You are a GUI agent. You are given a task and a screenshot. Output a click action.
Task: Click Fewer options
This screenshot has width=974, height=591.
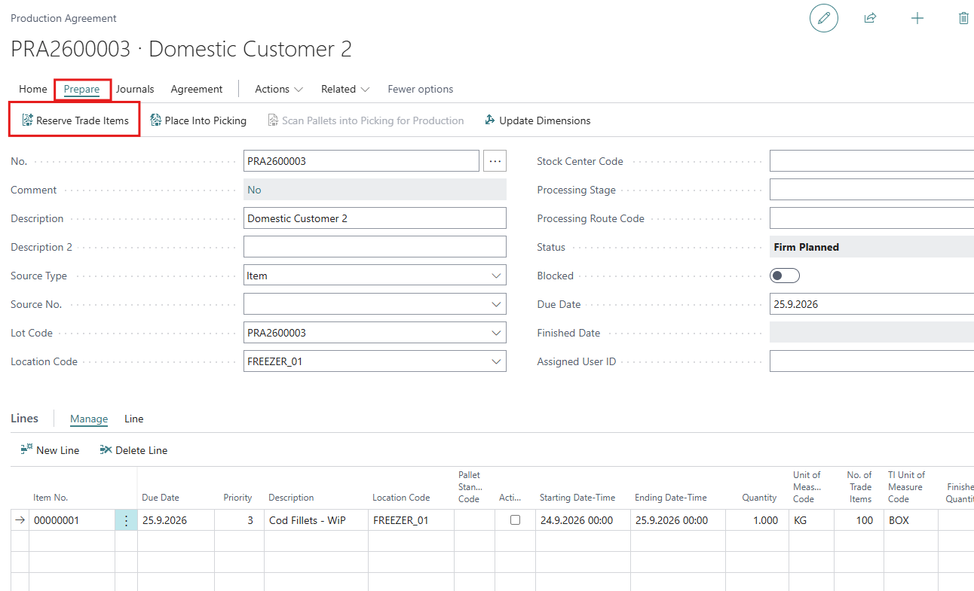coord(421,89)
